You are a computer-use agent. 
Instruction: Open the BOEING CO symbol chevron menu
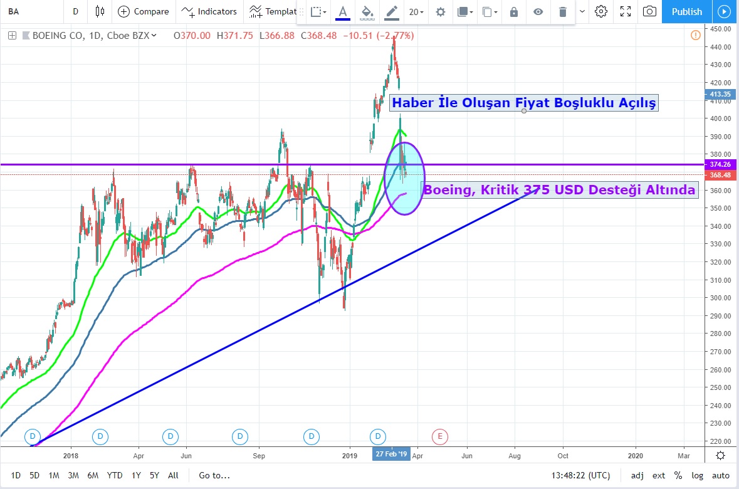point(154,35)
